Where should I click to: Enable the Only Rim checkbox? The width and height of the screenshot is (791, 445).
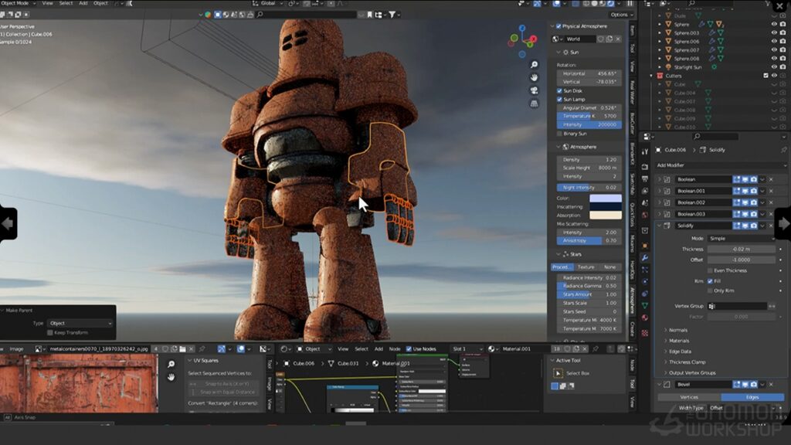(x=711, y=290)
